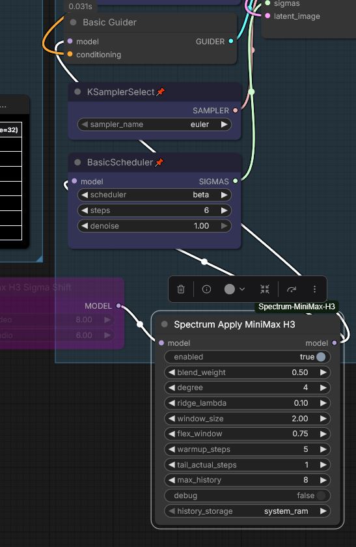Click SAMPLER output port on KSamplerSelect
This screenshot has height=547, width=356.
pos(236,110)
